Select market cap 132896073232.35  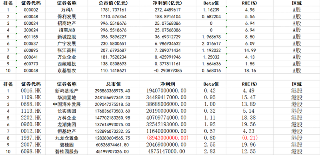[x=112, y=131]
